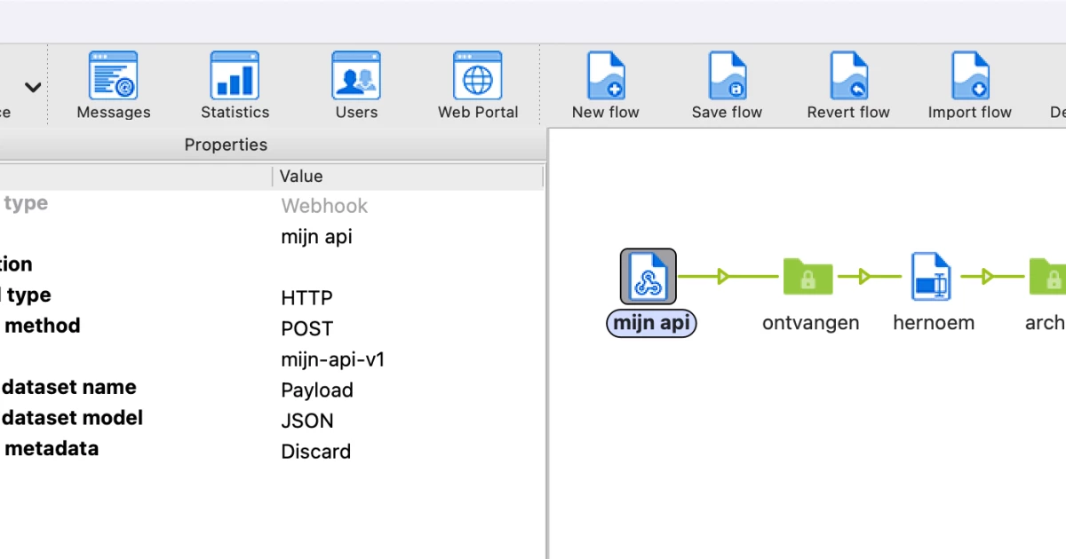Edit the POST method value
The height and width of the screenshot is (559, 1066).
pyautogui.click(x=306, y=328)
